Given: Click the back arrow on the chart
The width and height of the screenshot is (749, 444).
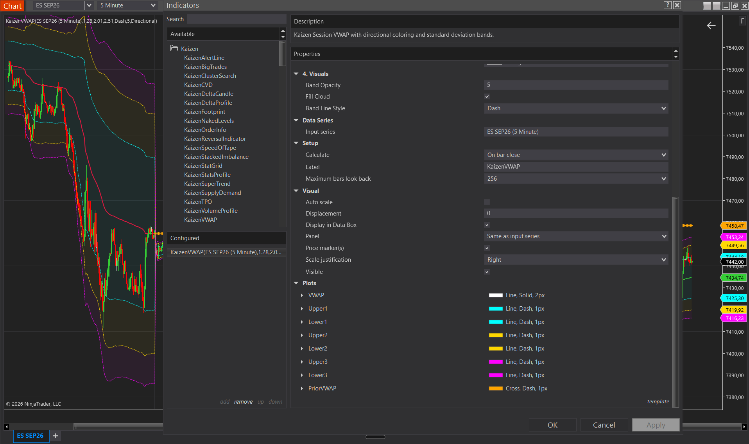Looking at the screenshot, I should pyautogui.click(x=711, y=25).
